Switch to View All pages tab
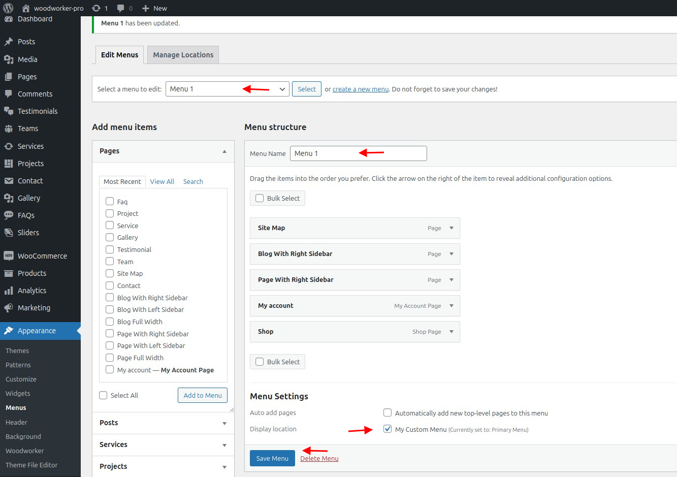The height and width of the screenshot is (477, 677). pos(162,181)
